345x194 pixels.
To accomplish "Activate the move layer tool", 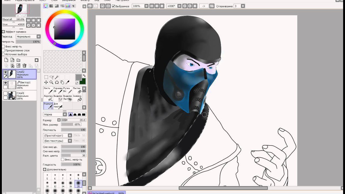I will click(x=46, y=82).
